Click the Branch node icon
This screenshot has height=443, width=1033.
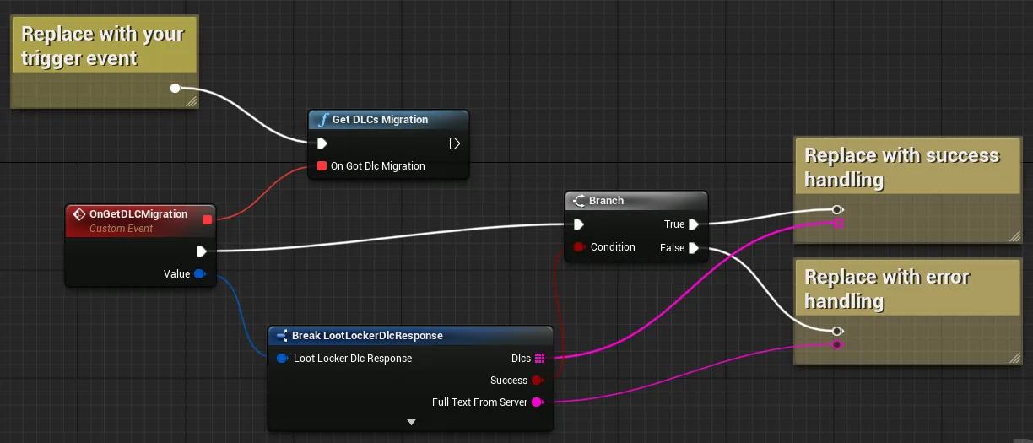point(579,201)
